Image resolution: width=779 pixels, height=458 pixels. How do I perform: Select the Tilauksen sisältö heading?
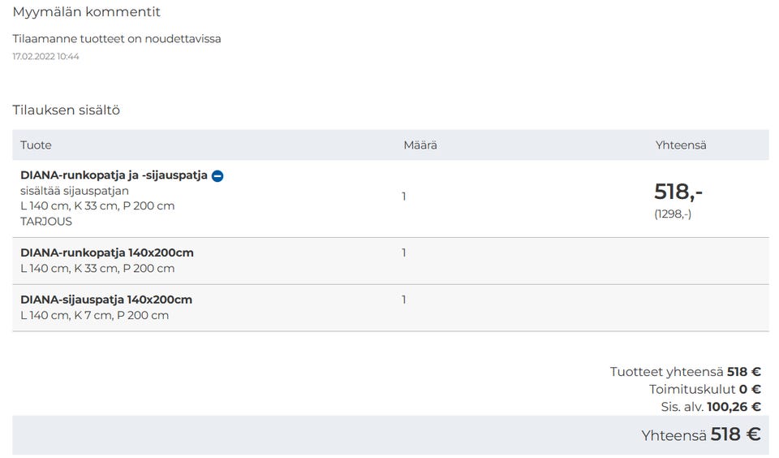[67, 110]
